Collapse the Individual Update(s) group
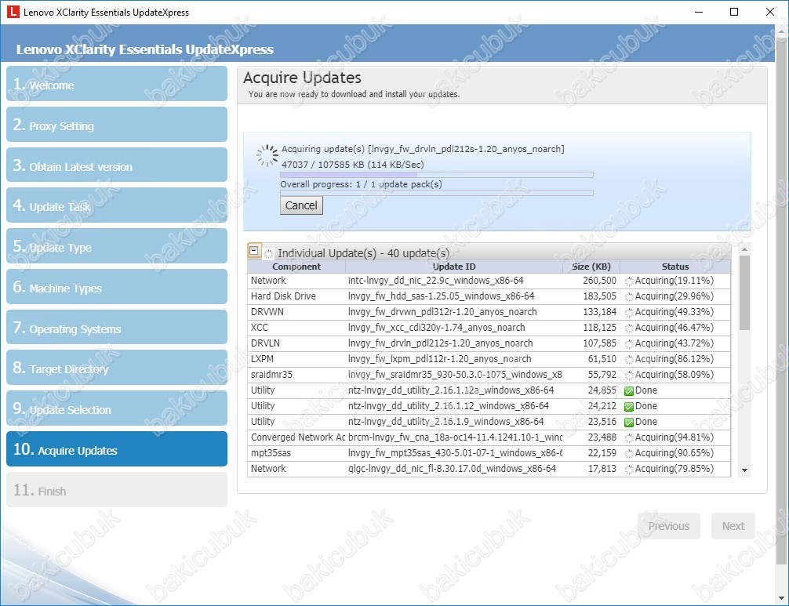 254,250
